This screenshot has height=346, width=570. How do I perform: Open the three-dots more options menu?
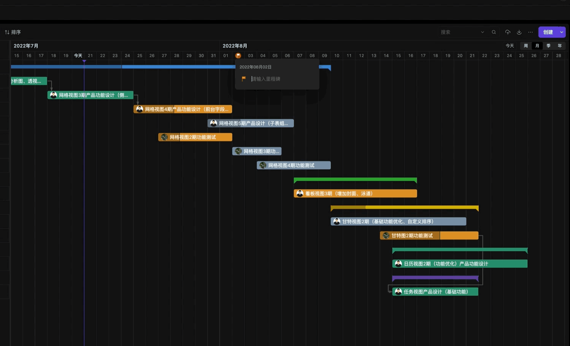coord(530,32)
